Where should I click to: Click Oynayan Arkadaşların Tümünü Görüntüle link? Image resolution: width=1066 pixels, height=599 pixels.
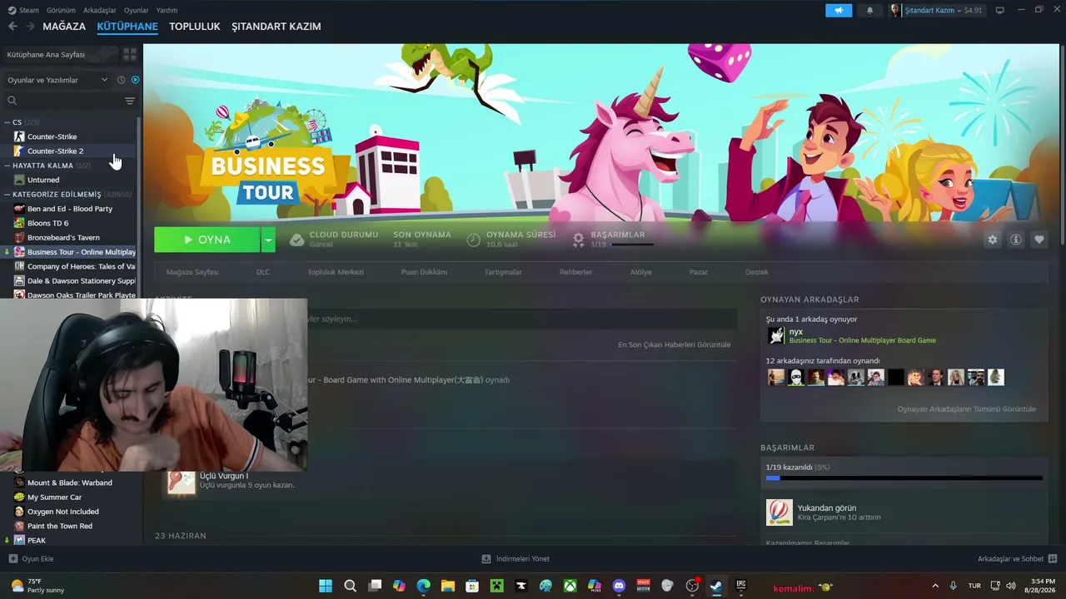966,409
